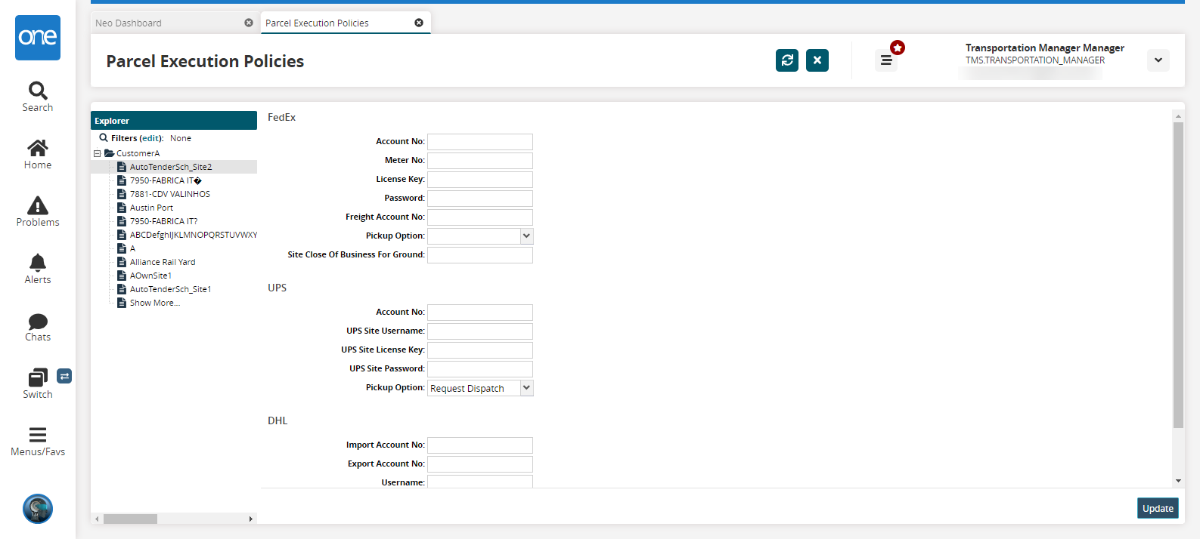The height and width of the screenshot is (539, 1200).
Task: Click the Switch windows icon
Action: click(38, 377)
